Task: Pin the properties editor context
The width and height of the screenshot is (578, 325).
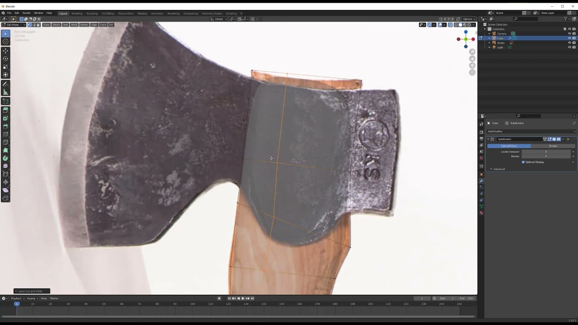Action: click(574, 123)
